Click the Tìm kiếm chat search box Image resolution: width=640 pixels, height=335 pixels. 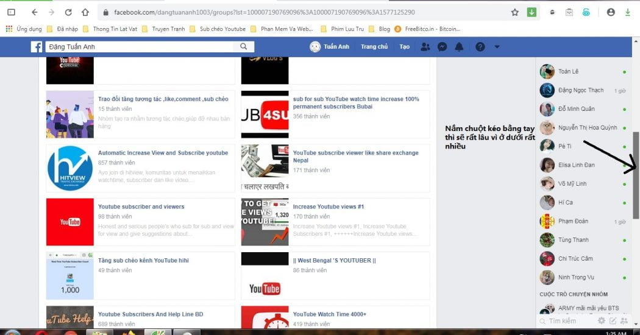[x=567, y=321]
